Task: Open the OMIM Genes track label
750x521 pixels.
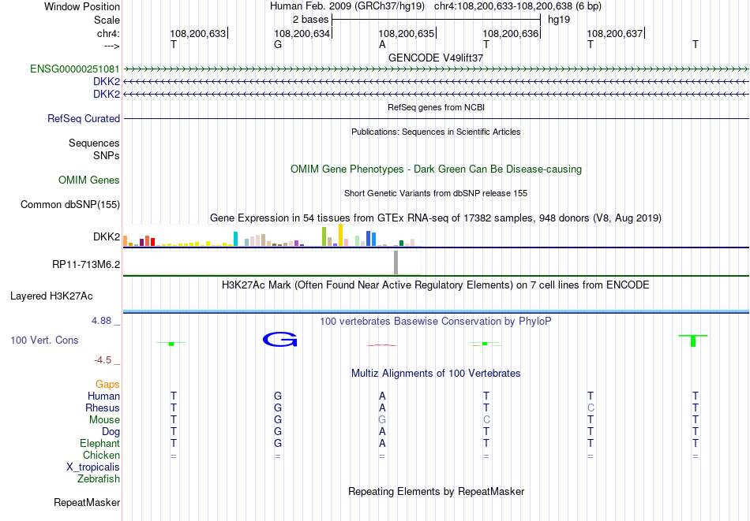Action: click(x=89, y=180)
